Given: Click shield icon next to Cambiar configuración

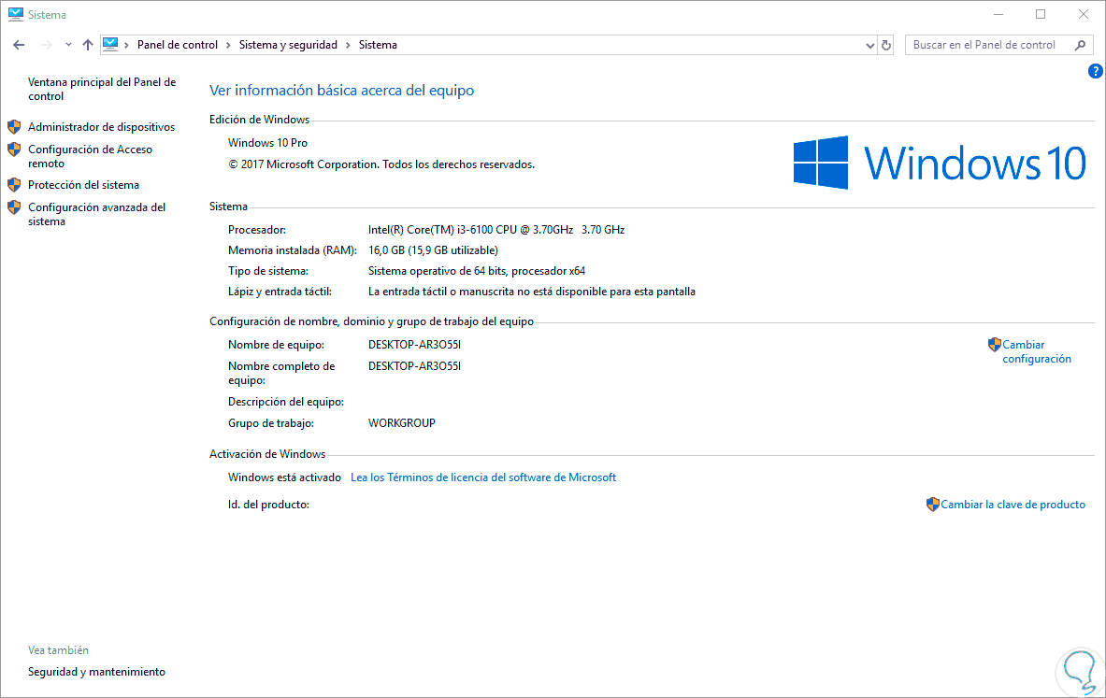Looking at the screenshot, I should pyautogui.click(x=995, y=345).
